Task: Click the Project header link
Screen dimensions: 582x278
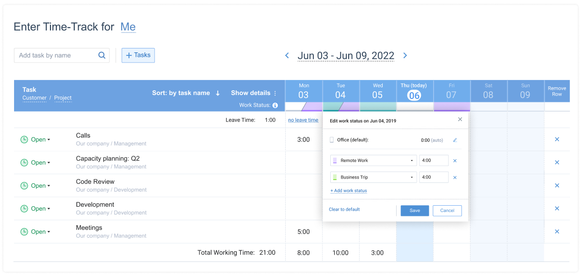Action: coord(63,98)
